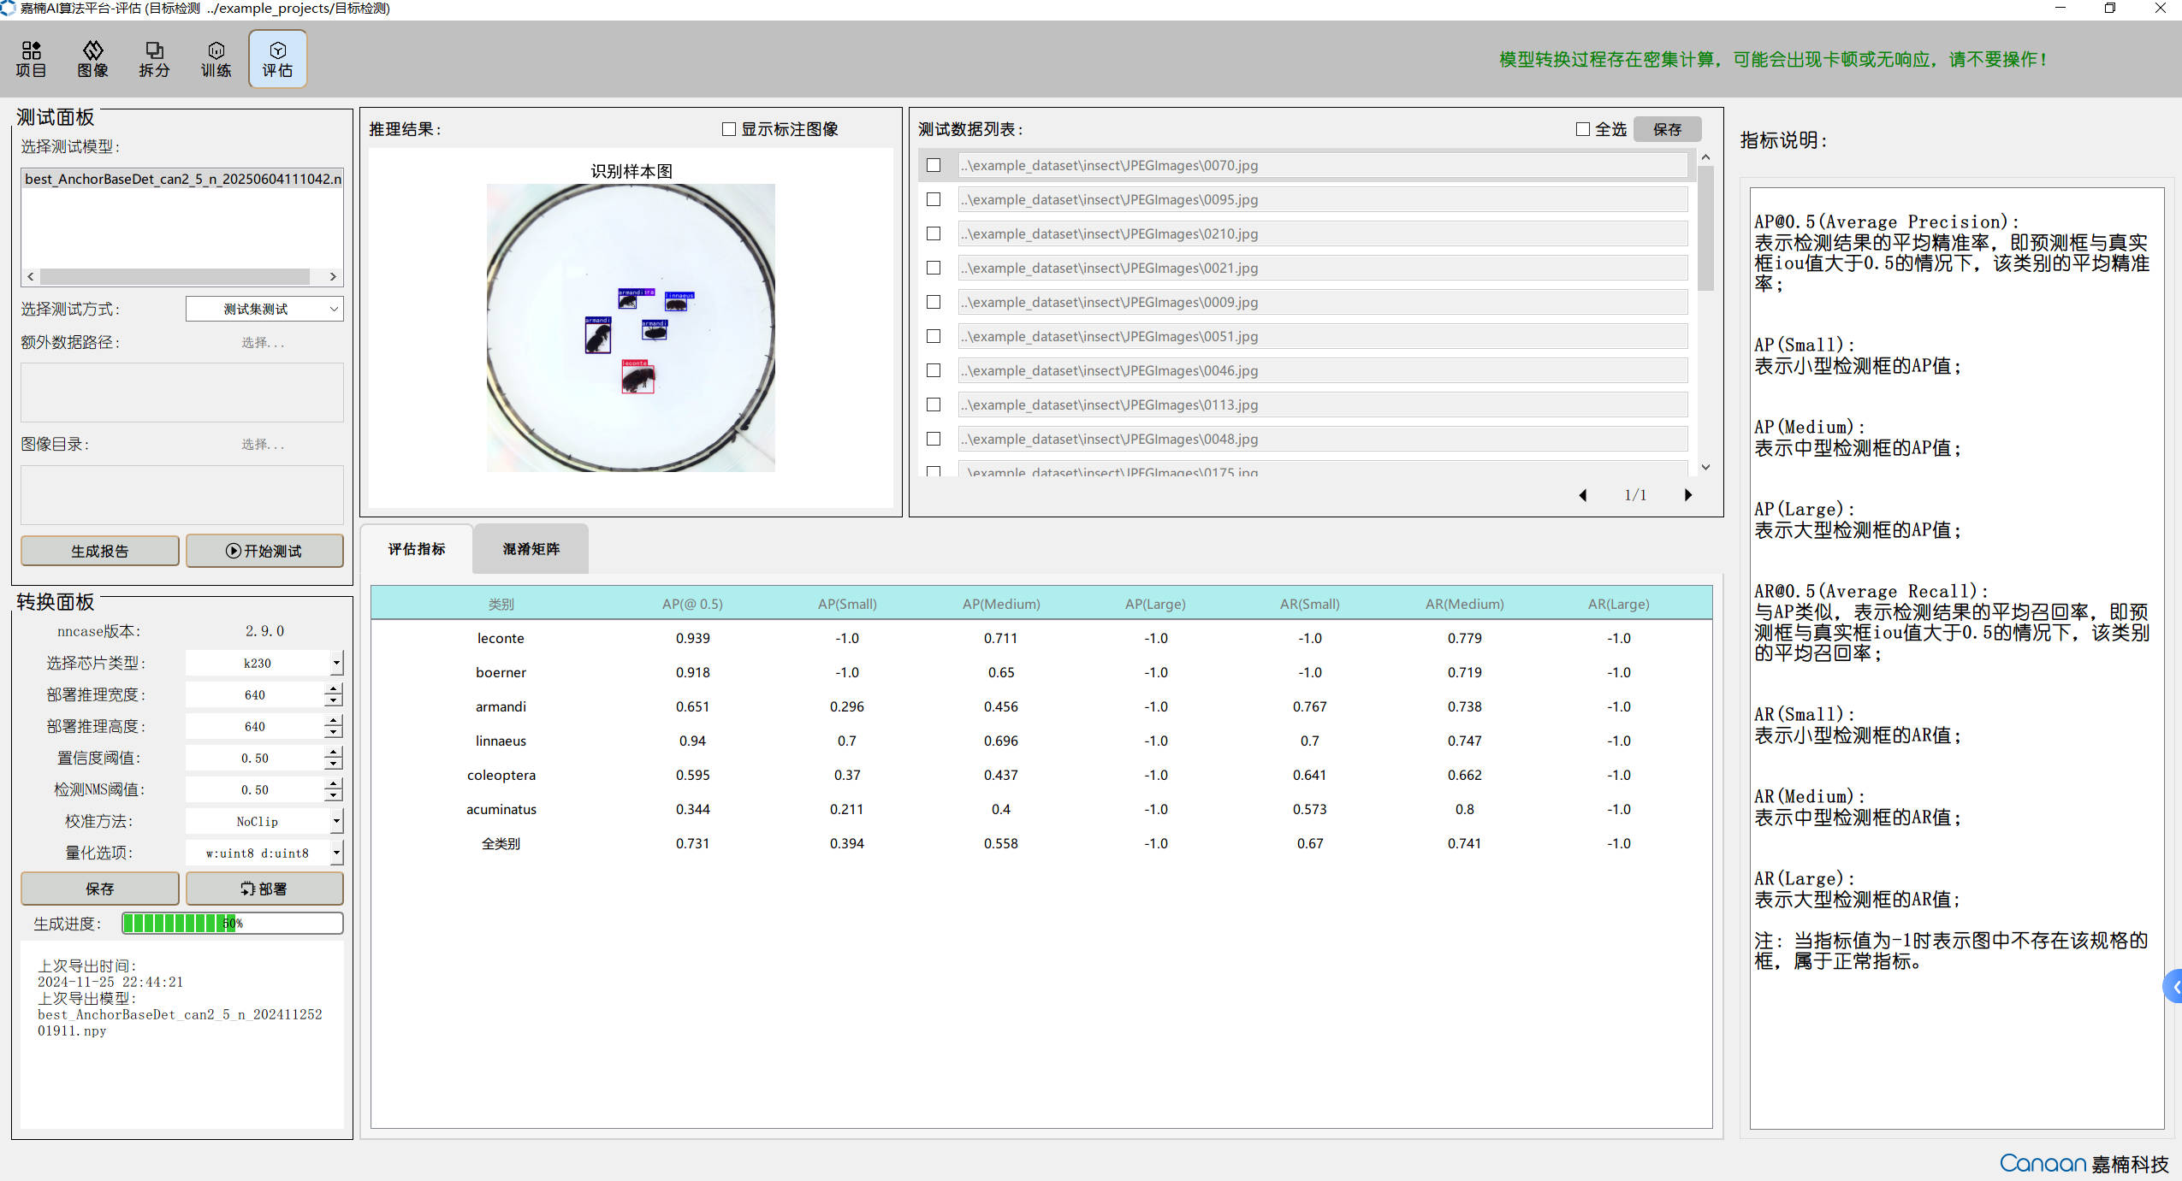
Task: Open the 图像 (Image) toolbar icon
Action: click(x=92, y=59)
